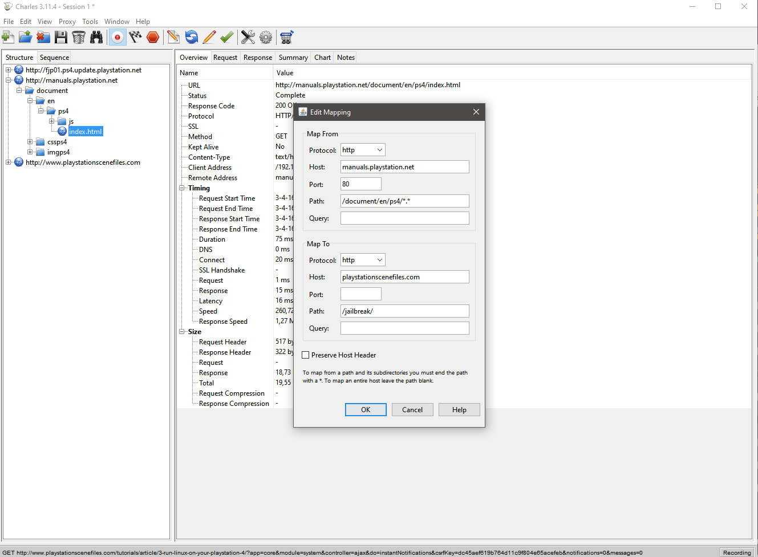Click Cancel in the Edit Mapping dialog
Viewport: 758px width, 557px height.
[412, 410]
